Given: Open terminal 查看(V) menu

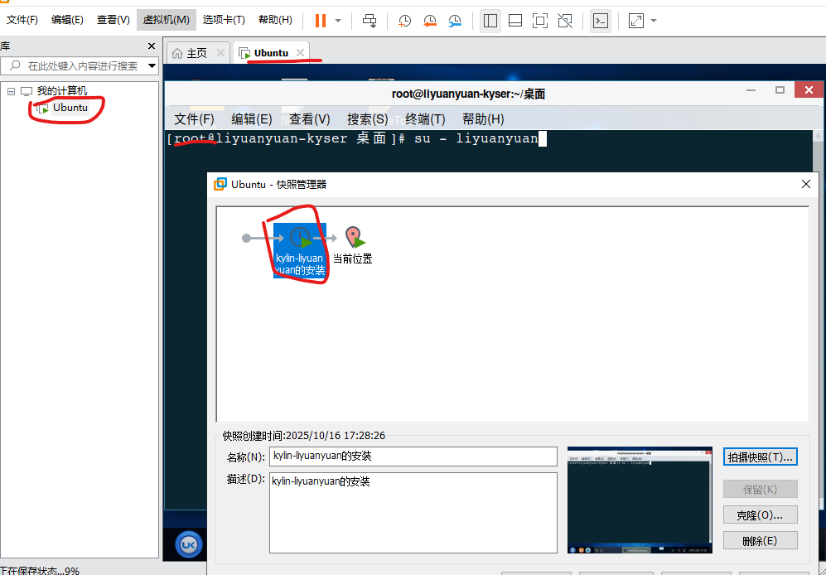Looking at the screenshot, I should coord(310,119).
